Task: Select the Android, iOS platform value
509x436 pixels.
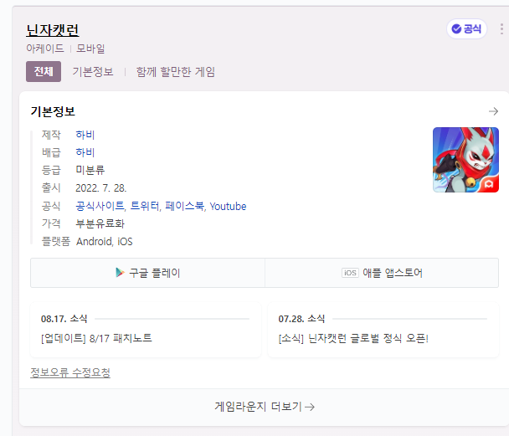Action: [104, 241]
